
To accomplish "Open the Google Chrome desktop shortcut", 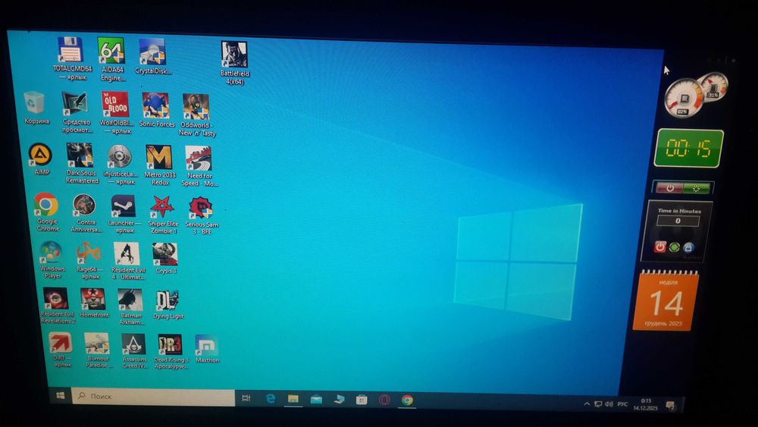I will pos(46,205).
